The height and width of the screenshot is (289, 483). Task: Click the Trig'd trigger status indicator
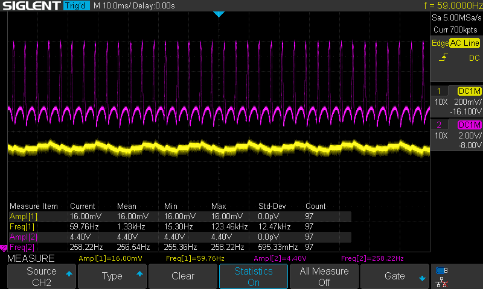77,6
